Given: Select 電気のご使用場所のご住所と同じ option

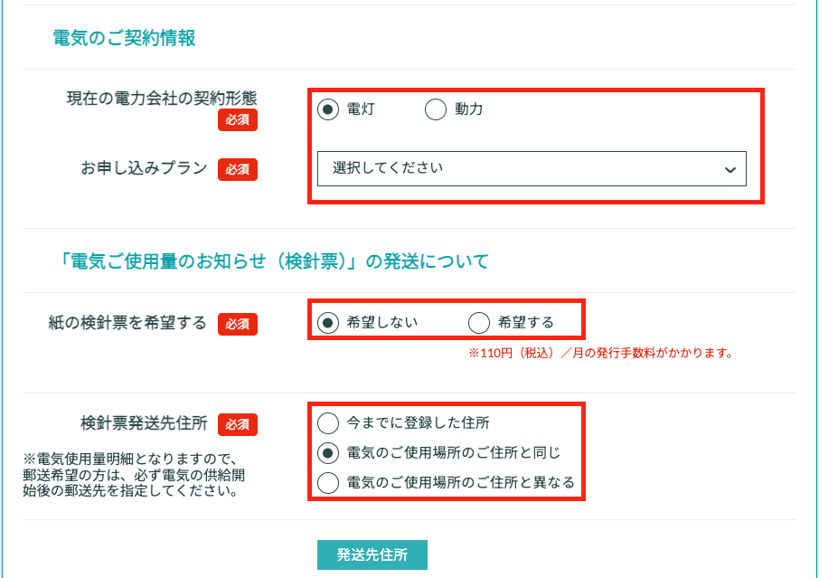Looking at the screenshot, I should pyautogui.click(x=328, y=452).
